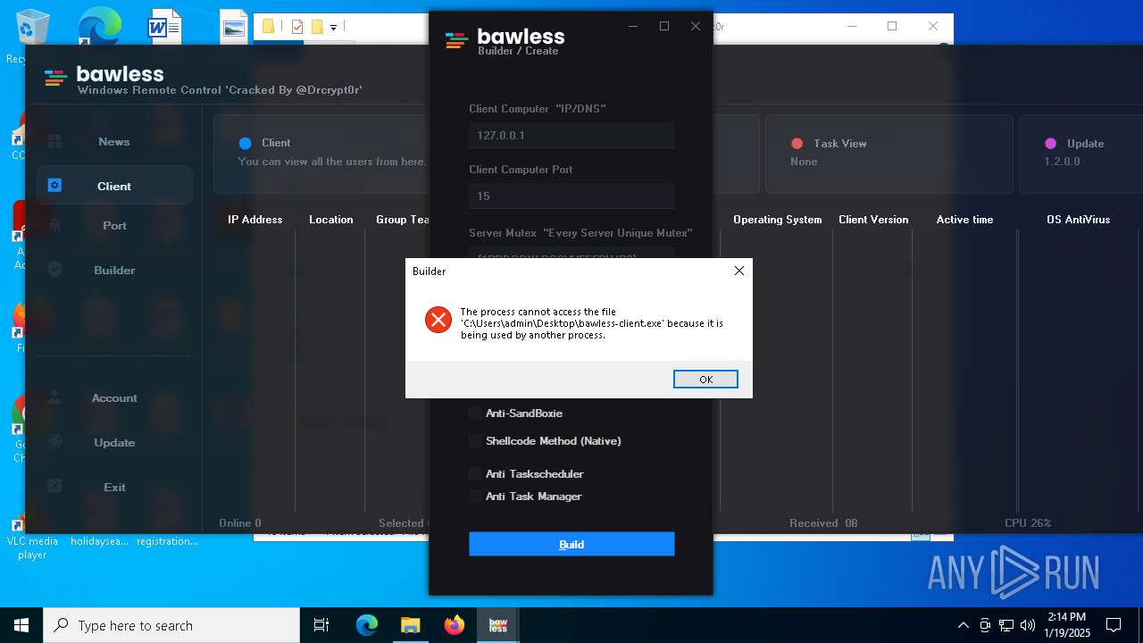Image resolution: width=1143 pixels, height=643 pixels.
Task: Show hidden icons chevron in system tray
Action: click(x=963, y=625)
